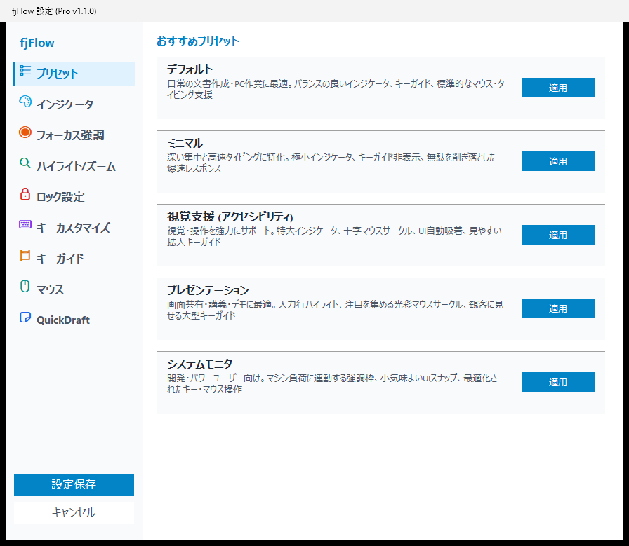The height and width of the screenshot is (546, 629).
Task: Click the green マウス mouse icon
Action: [25, 287]
